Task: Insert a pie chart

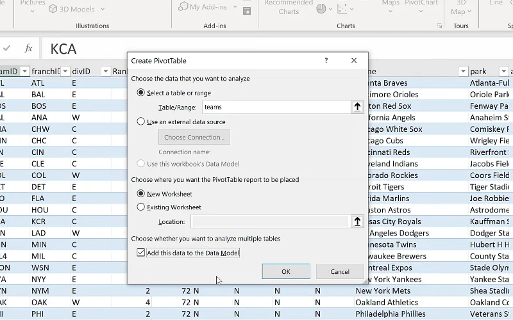Action: click(321, 8)
